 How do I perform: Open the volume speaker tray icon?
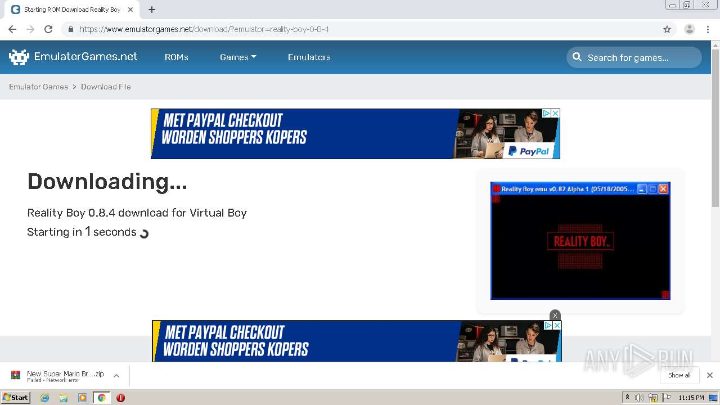tap(640, 398)
